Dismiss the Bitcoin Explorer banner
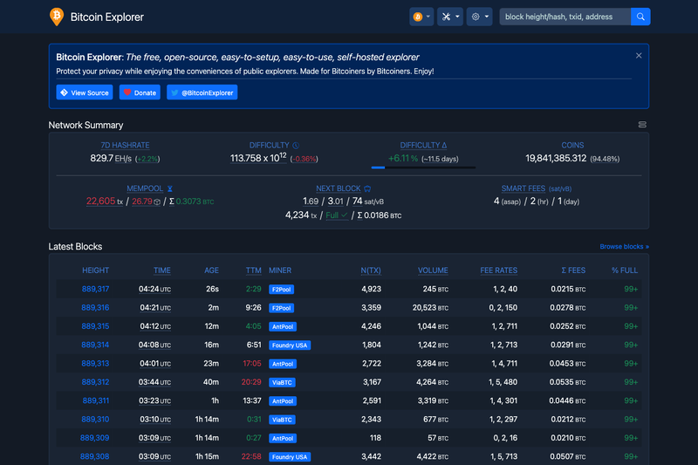Image resolution: width=698 pixels, height=465 pixels. [x=639, y=56]
